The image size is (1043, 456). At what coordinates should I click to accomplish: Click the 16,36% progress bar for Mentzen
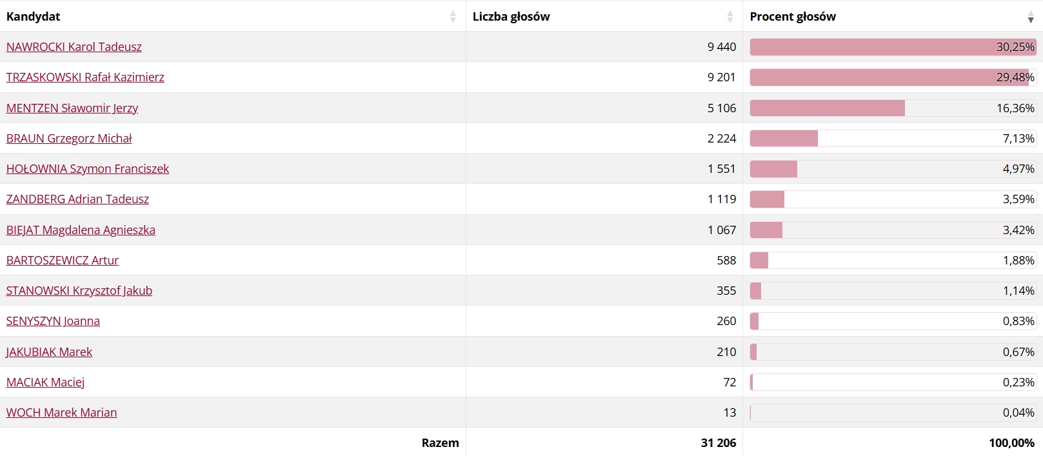[x=893, y=108]
